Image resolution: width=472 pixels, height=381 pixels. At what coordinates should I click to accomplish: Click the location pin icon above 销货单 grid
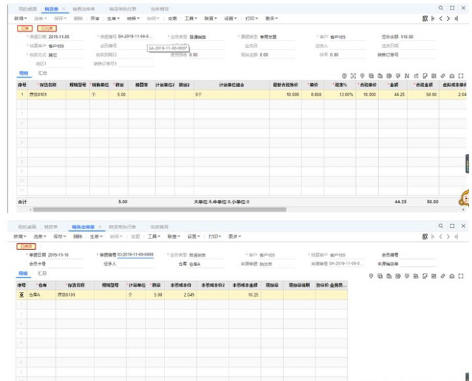[362, 76]
